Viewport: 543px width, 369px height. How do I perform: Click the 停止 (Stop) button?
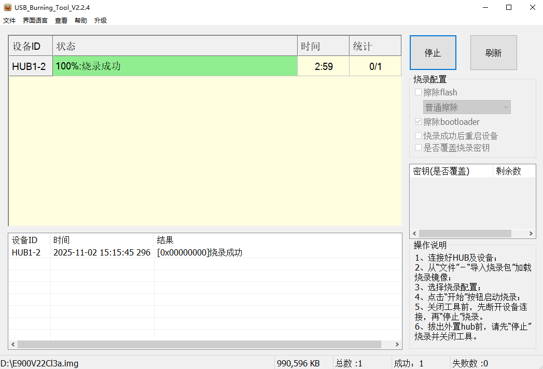433,52
